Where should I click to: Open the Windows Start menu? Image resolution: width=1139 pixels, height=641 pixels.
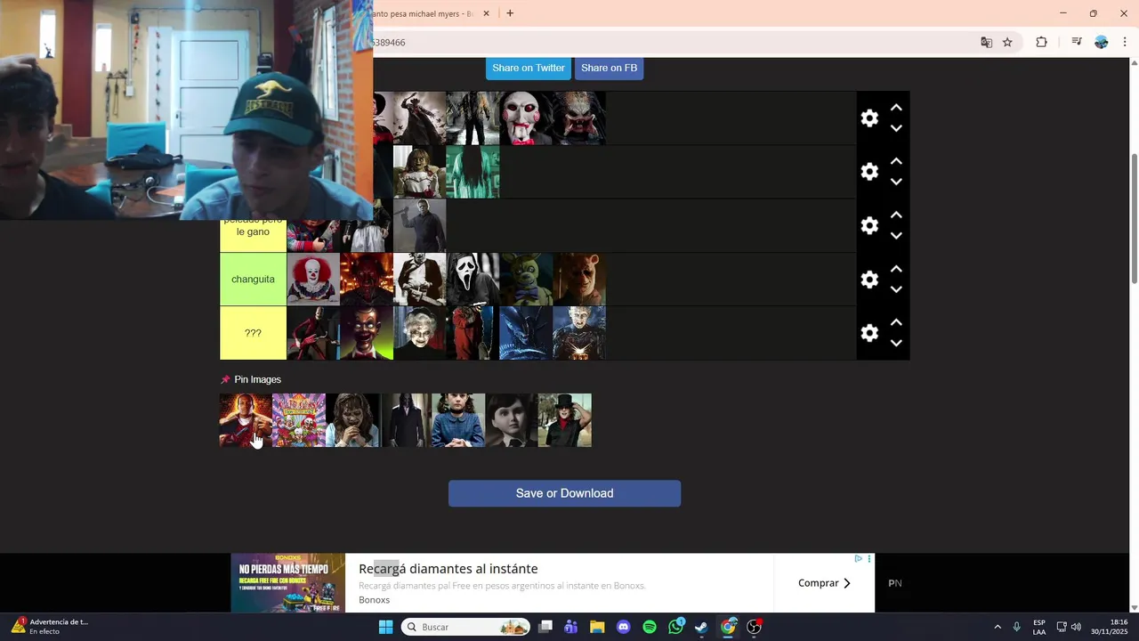pyautogui.click(x=385, y=627)
